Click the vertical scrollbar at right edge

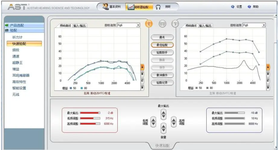click(x=276, y=82)
